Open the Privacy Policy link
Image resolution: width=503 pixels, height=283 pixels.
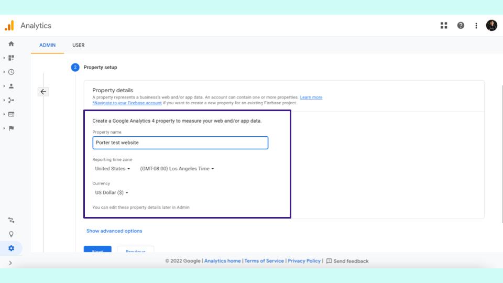[x=304, y=261]
